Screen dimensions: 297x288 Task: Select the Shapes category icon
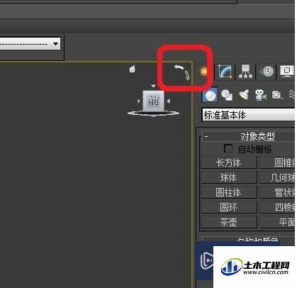pos(227,95)
